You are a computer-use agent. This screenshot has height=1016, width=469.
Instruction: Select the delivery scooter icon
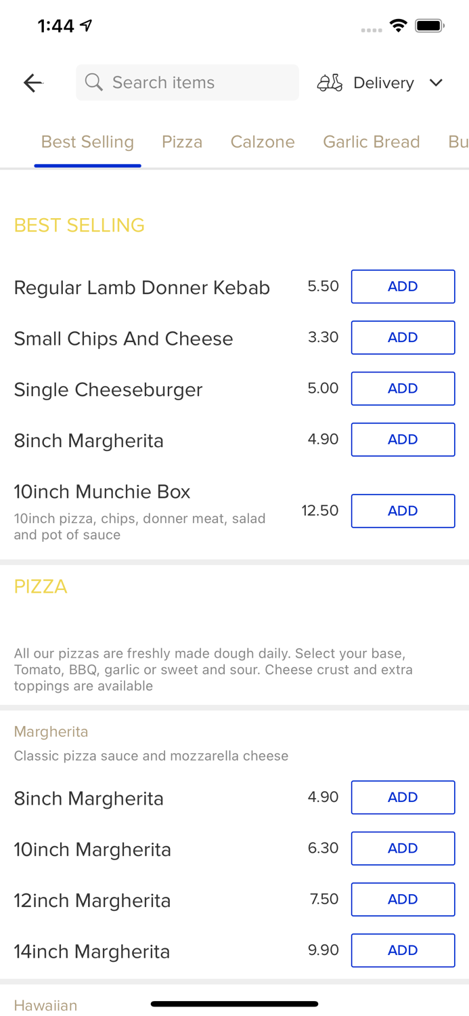pos(330,82)
